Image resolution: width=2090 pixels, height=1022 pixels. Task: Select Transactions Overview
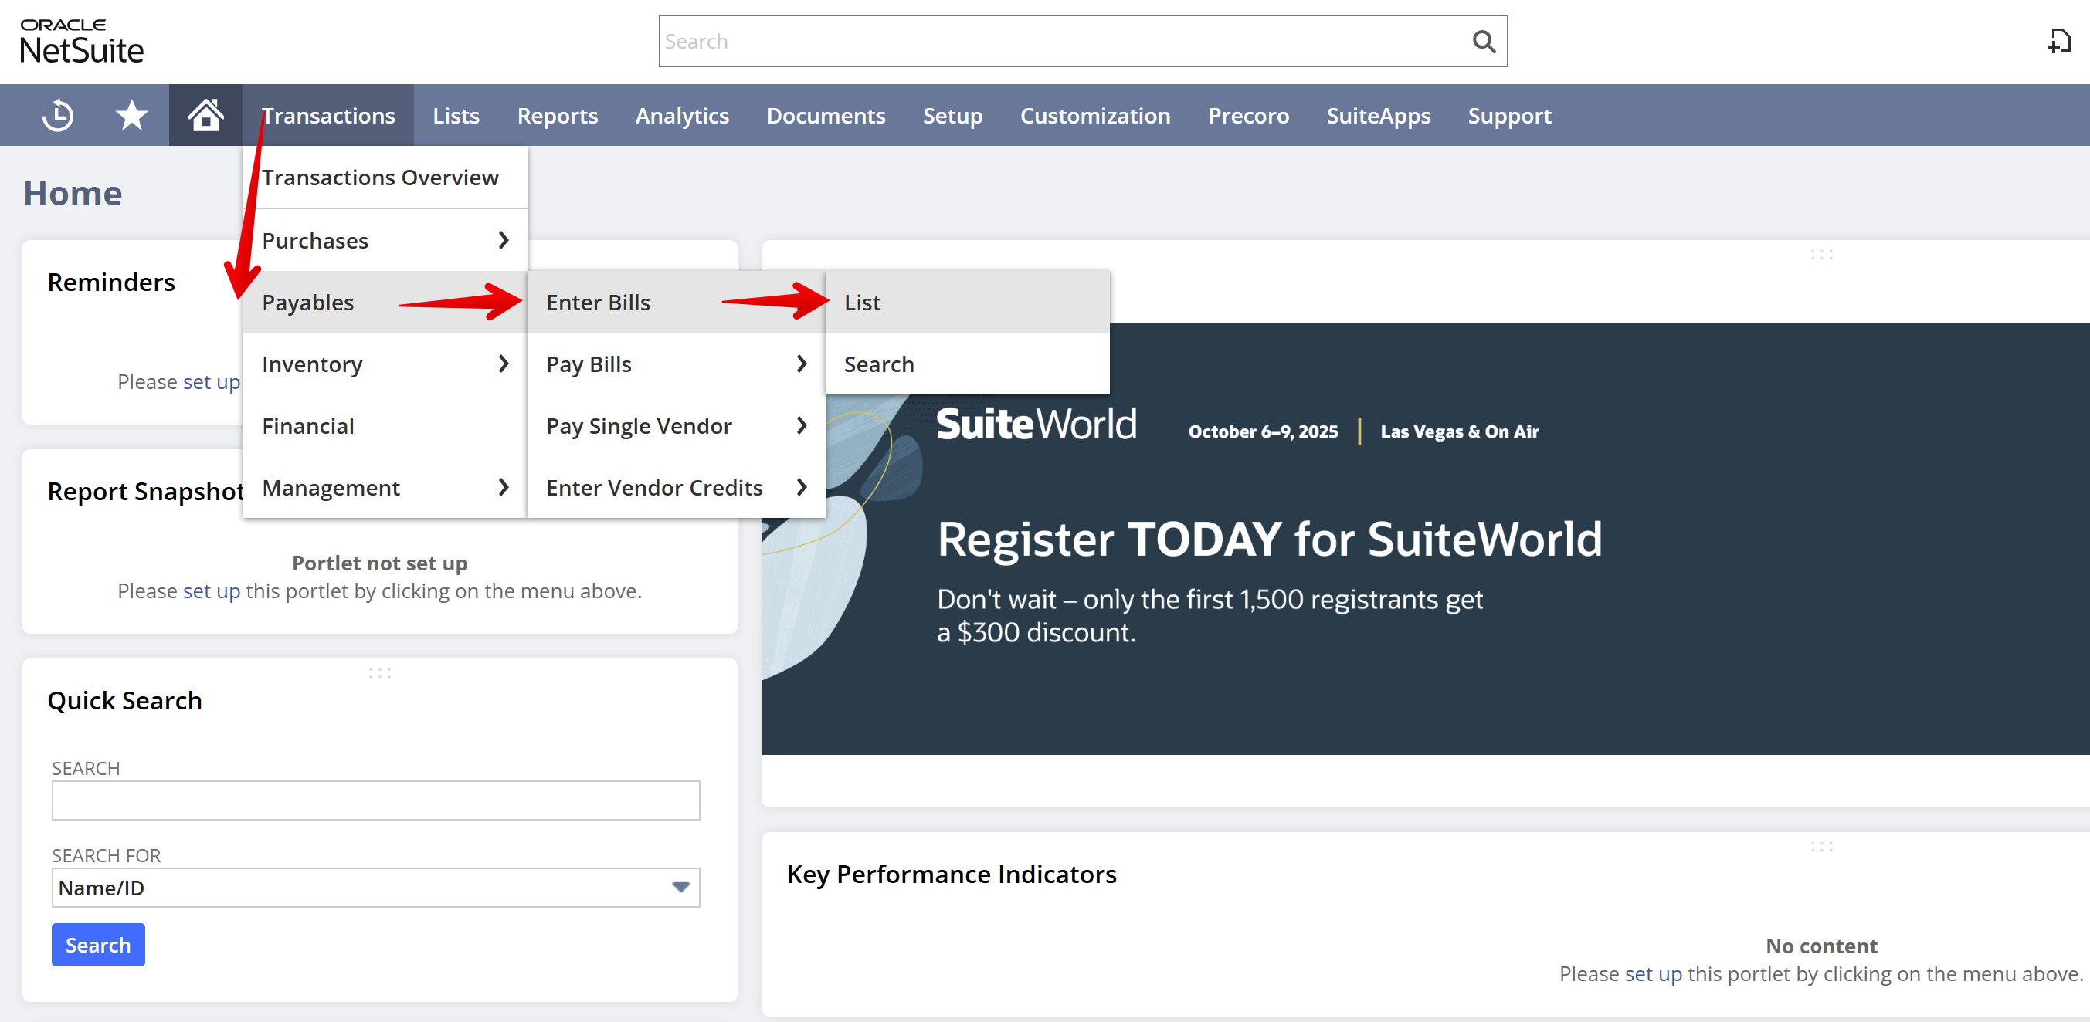click(x=385, y=178)
